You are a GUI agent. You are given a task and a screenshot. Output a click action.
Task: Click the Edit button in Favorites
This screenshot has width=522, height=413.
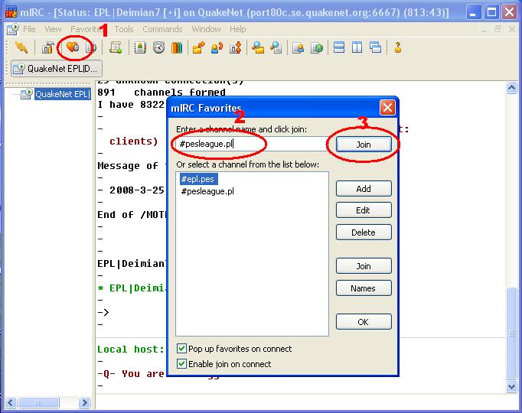coord(364,210)
